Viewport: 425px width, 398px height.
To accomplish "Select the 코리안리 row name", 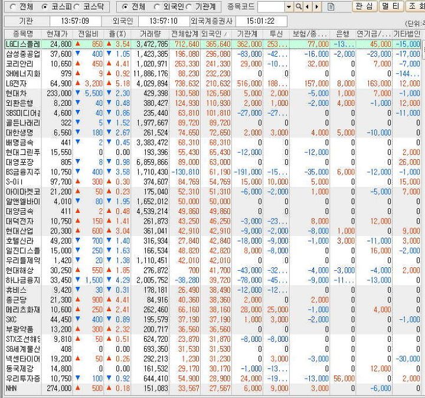I will [19, 64].
